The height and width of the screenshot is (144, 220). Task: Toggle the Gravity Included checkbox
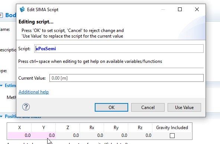click(x=172, y=135)
